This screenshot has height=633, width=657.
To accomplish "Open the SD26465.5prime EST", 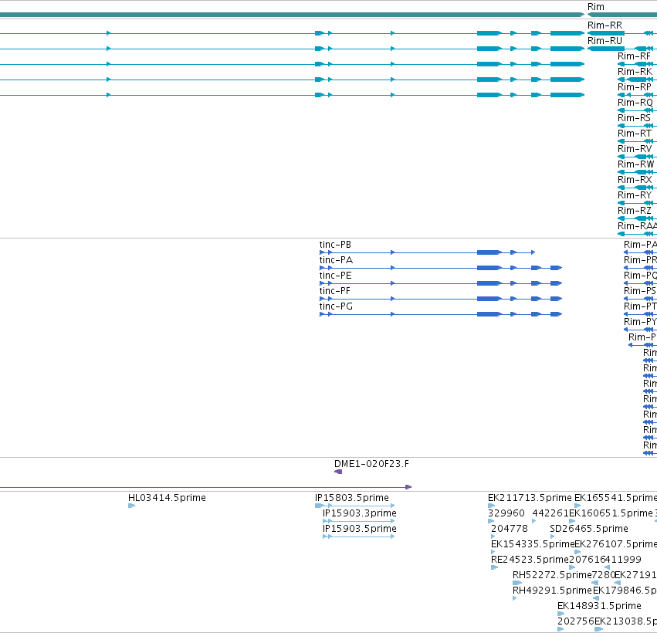I will 589,529.
